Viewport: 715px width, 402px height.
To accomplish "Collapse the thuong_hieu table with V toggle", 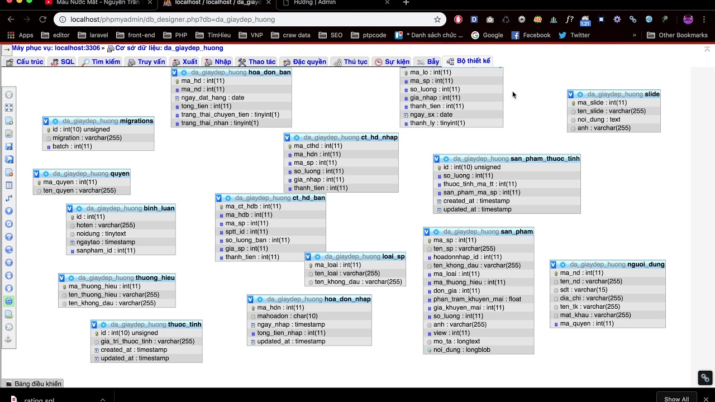I will pos(61,278).
